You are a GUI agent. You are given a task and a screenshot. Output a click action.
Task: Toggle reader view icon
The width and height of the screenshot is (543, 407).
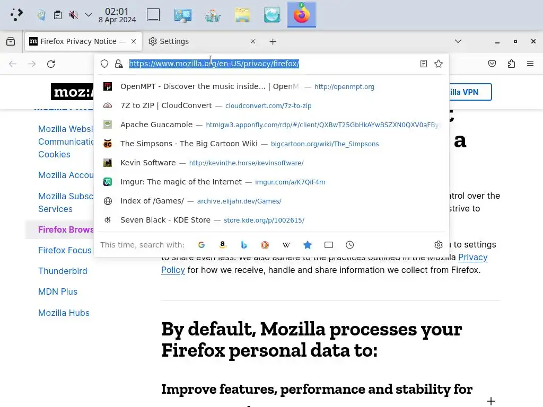pos(424,64)
